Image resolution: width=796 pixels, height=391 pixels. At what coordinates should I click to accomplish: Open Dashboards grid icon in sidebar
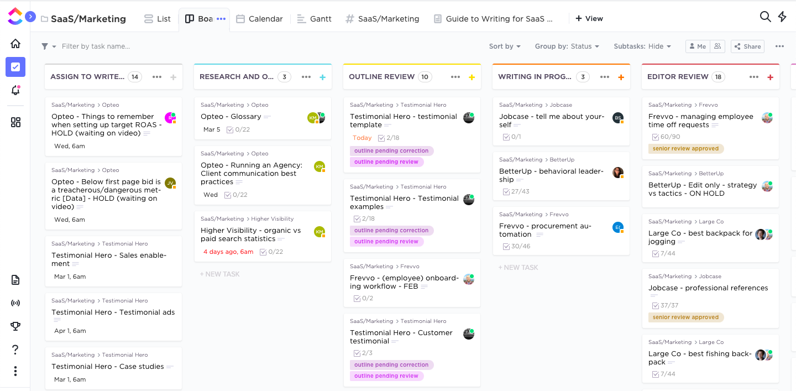[x=15, y=122]
